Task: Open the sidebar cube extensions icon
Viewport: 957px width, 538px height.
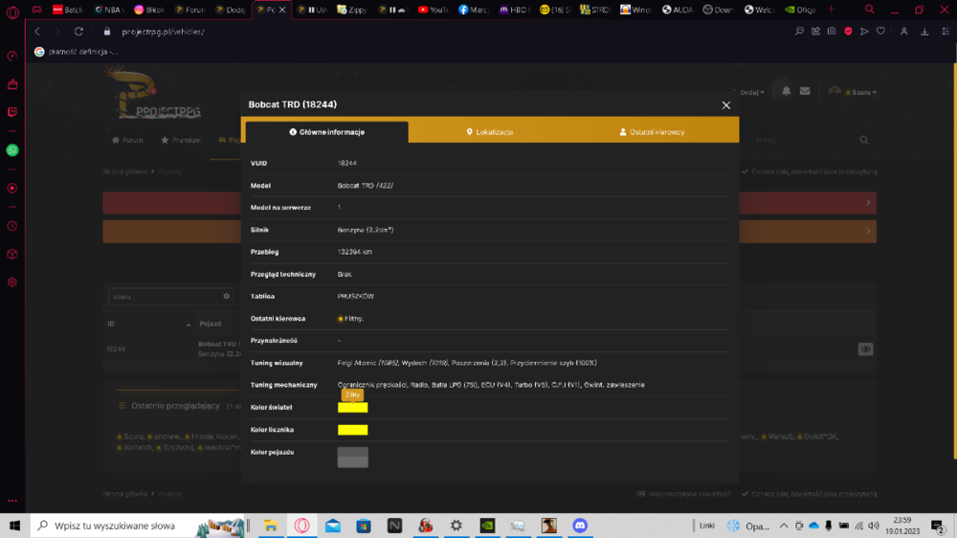Action: 12,255
